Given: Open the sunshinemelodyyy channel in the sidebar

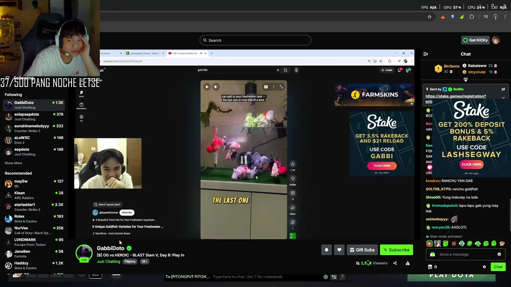Looking at the screenshot, I should (34, 128).
